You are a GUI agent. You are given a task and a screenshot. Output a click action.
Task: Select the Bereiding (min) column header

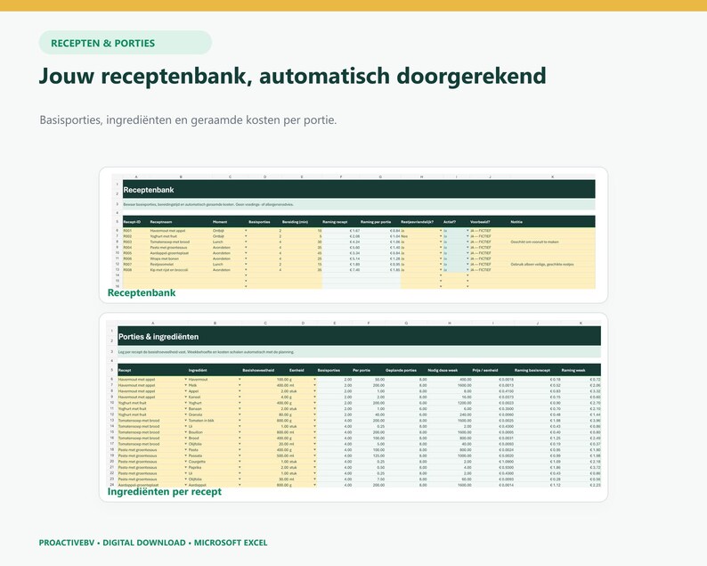(x=295, y=222)
